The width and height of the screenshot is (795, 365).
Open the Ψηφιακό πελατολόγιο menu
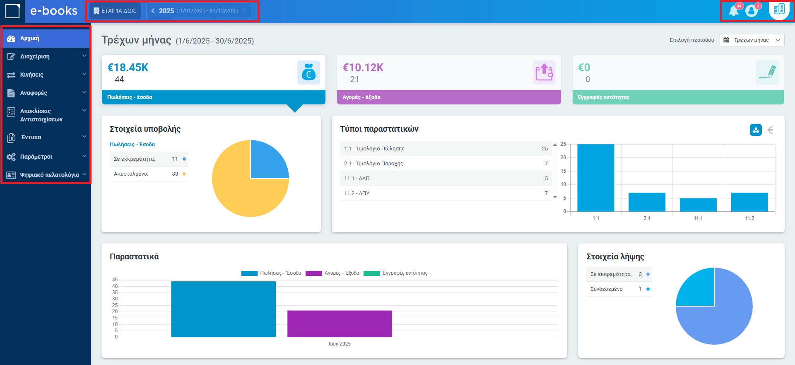pyautogui.click(x=46, y=175)
